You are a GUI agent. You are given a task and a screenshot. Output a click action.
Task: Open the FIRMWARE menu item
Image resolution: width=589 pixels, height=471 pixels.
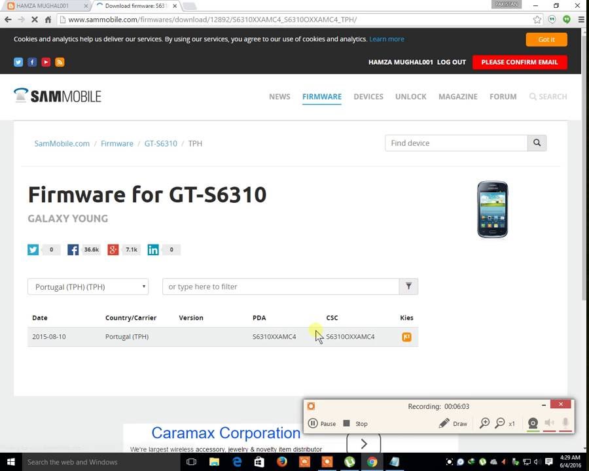[322, 97]
